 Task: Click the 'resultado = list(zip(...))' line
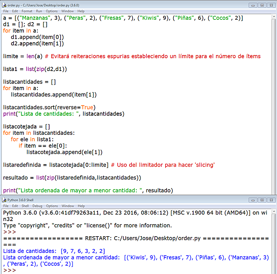[x=72, y=177]
